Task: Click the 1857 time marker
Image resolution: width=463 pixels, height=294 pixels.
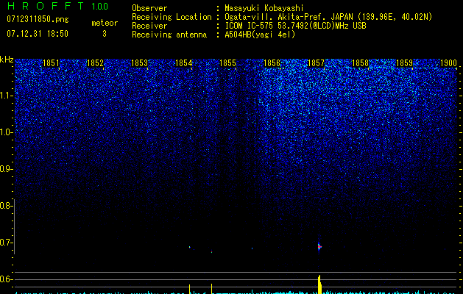Action: pos(316,63)
